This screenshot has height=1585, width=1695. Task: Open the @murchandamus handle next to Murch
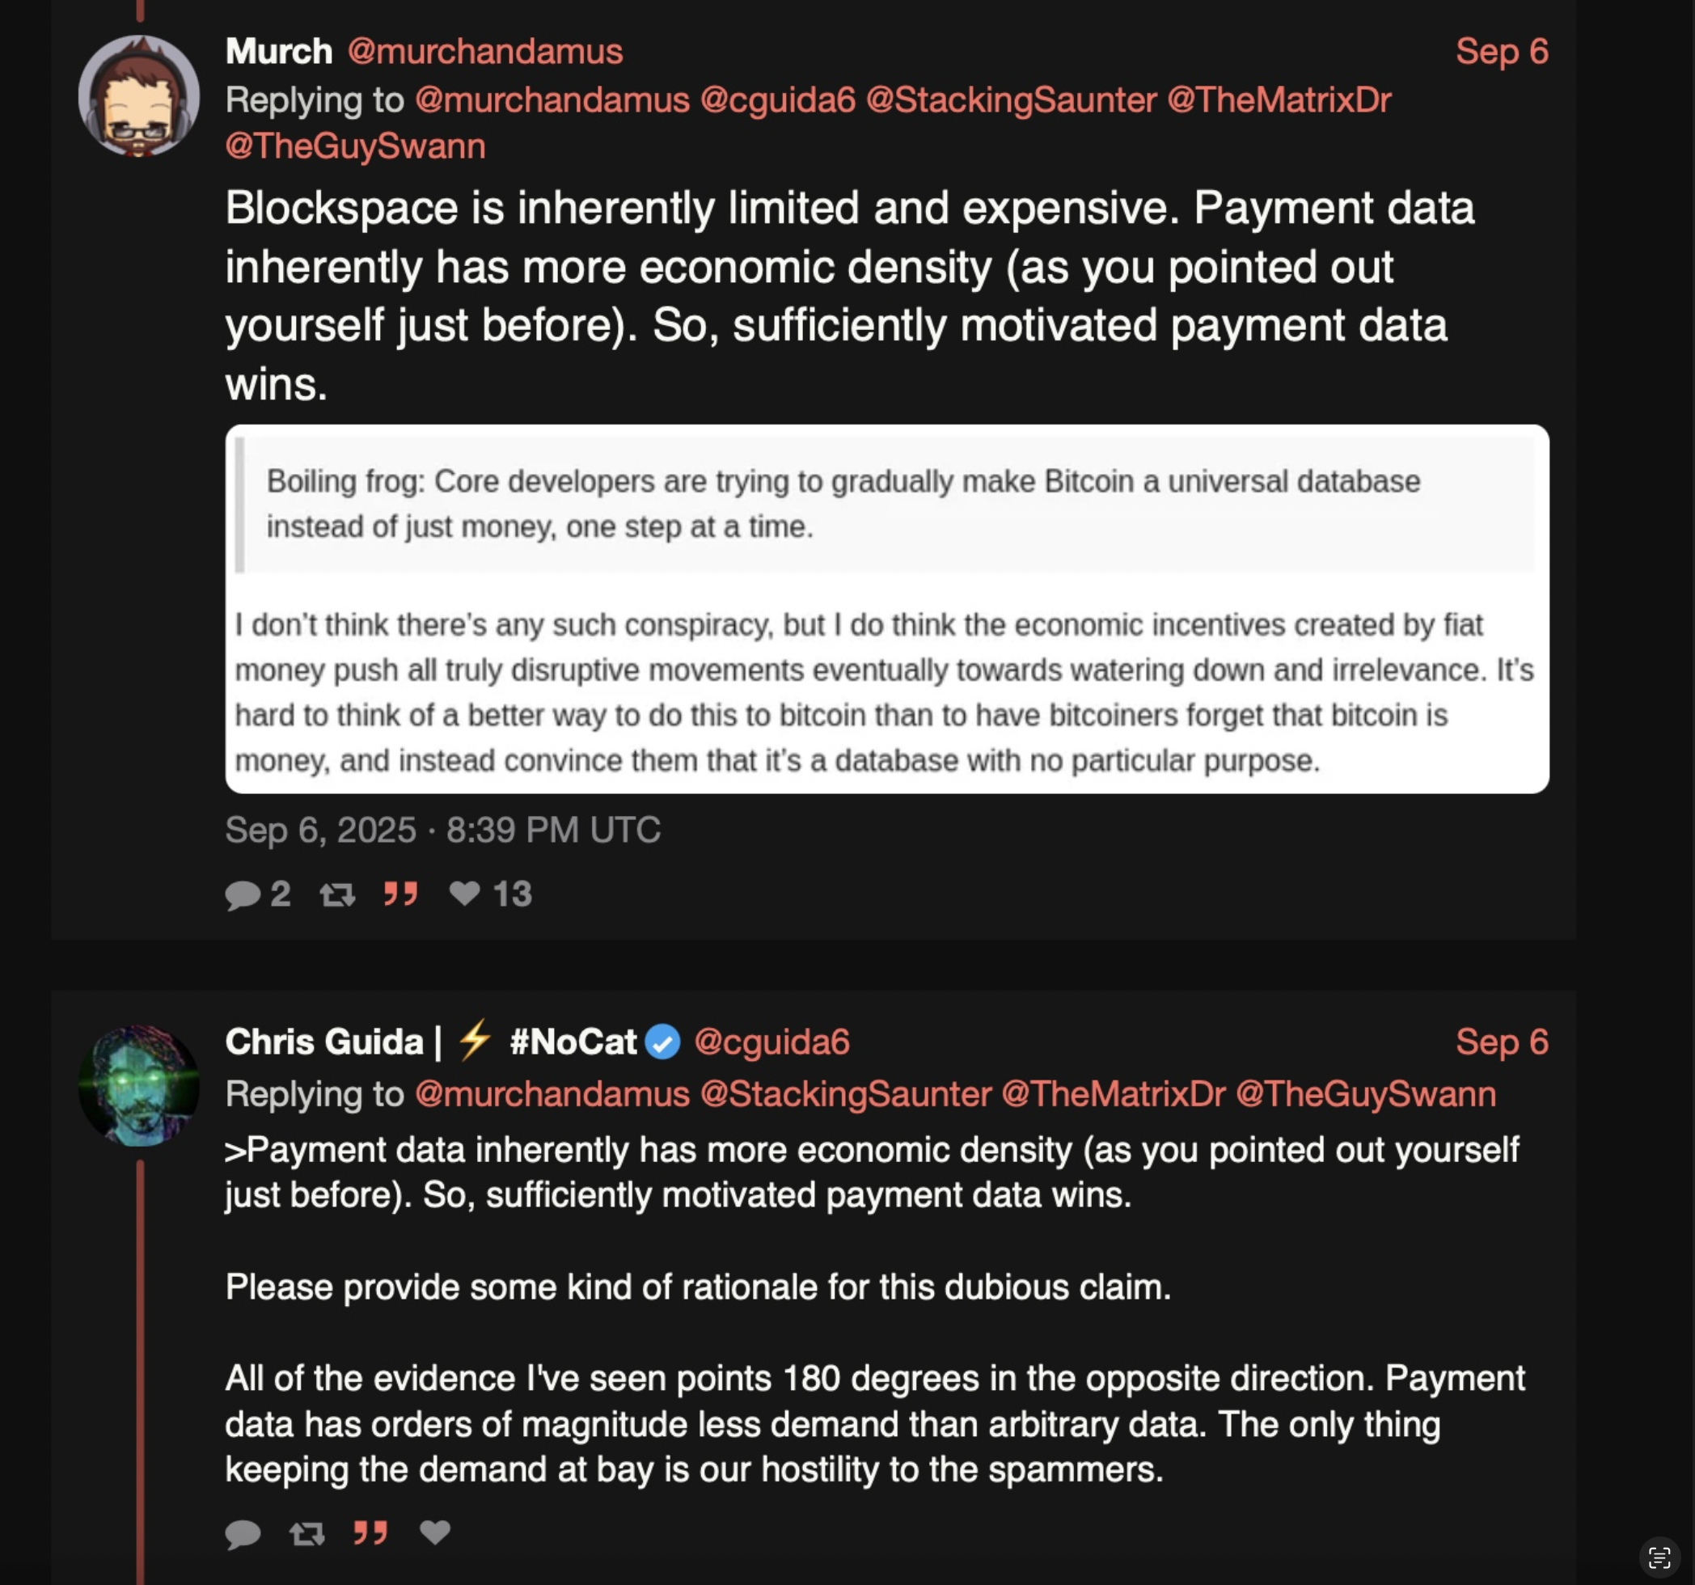(485, 52)
